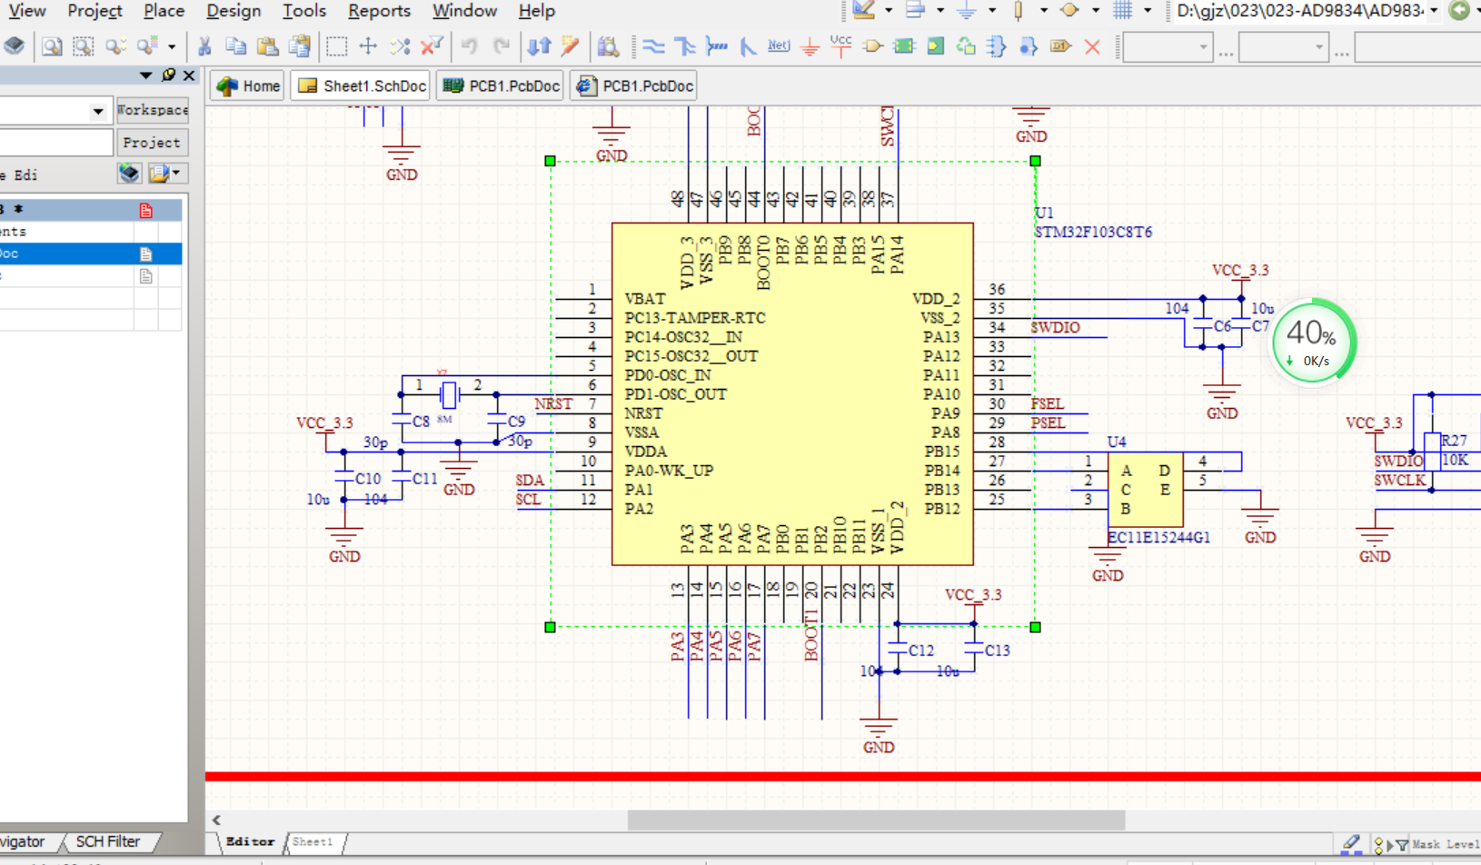1481x865 pixels.
Task: Open the grids dropdown arrow
Action: click(1147, 11)
